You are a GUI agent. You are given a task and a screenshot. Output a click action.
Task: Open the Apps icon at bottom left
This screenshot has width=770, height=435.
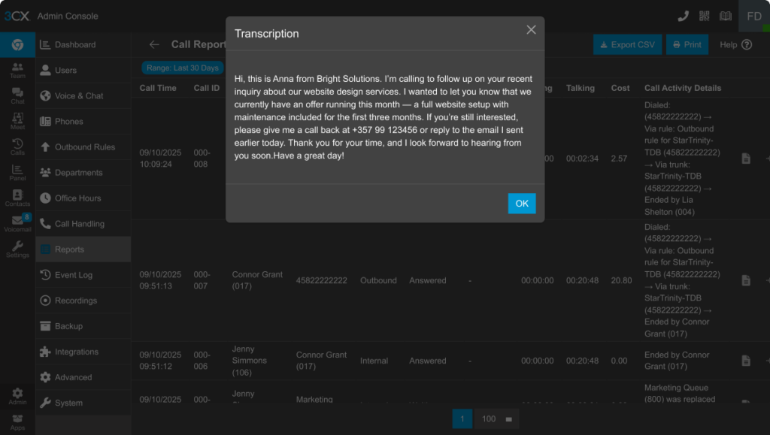(17, 422)
